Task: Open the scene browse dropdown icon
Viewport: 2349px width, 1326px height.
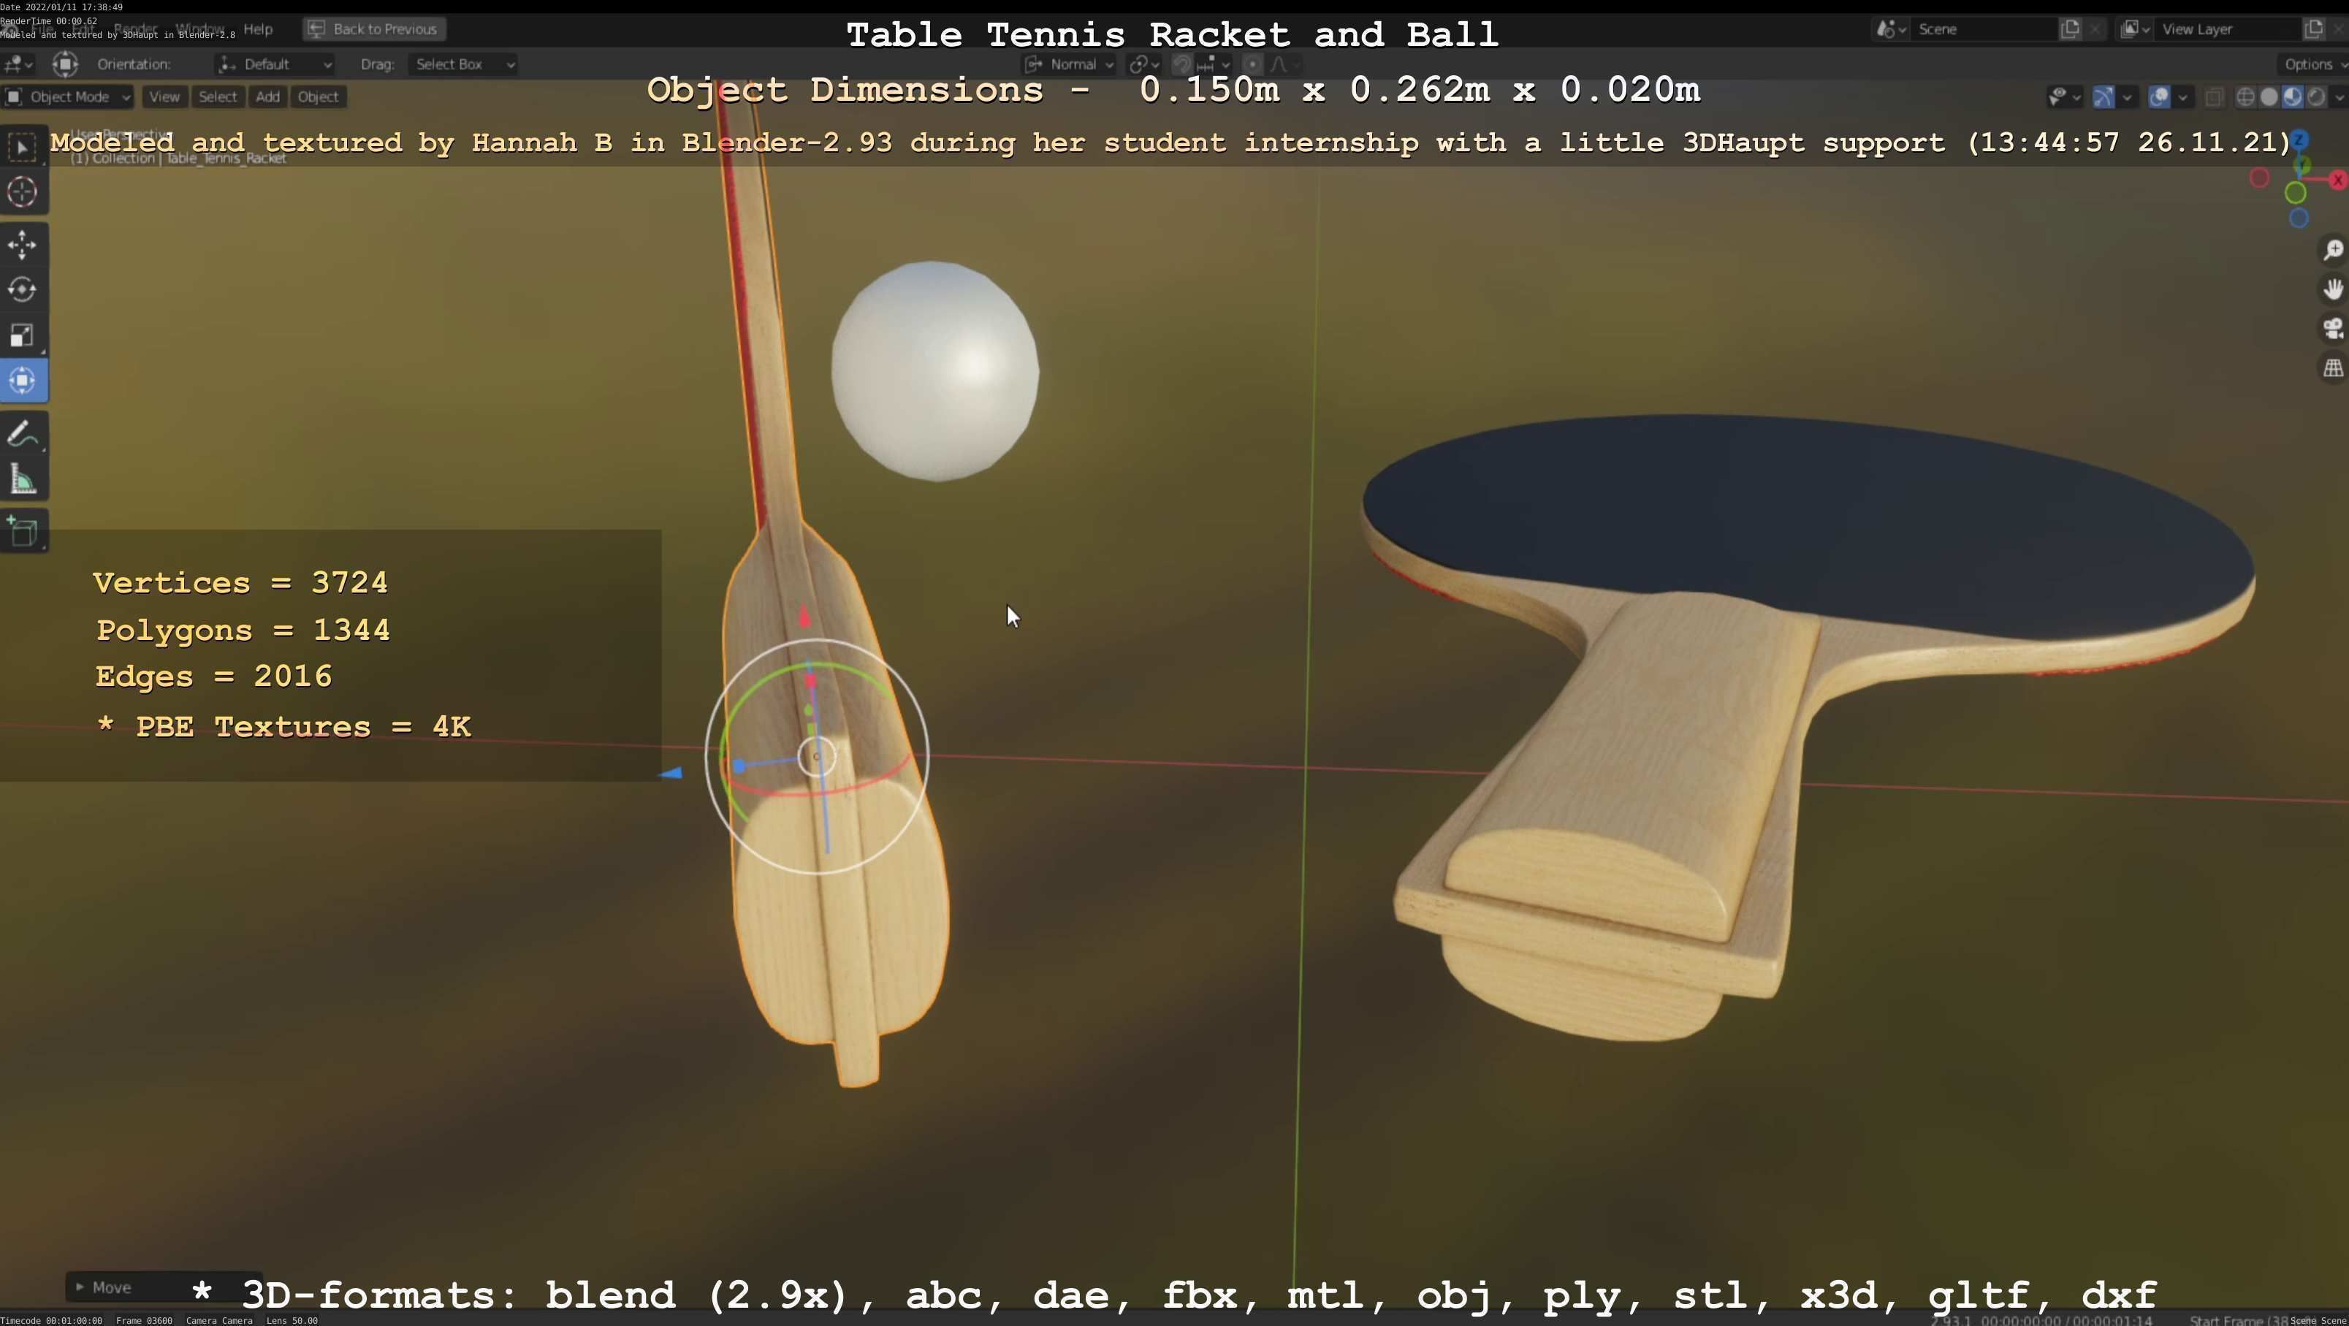Action: pos(1891,29)
